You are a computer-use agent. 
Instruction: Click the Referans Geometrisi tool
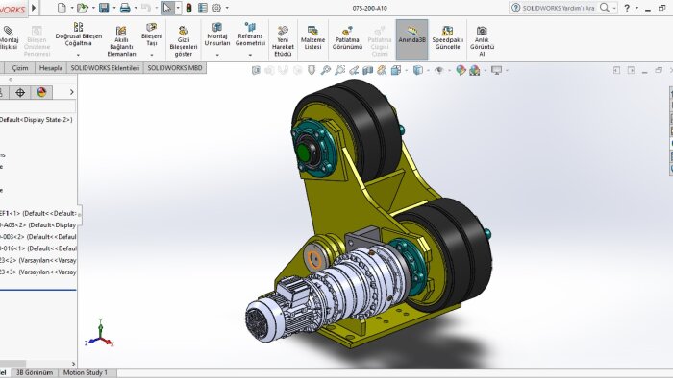coord(250,35)
